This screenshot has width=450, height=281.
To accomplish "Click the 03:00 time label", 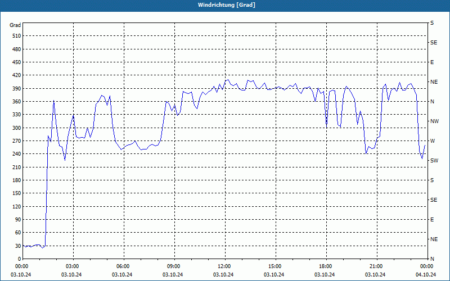I will (74, 266).
